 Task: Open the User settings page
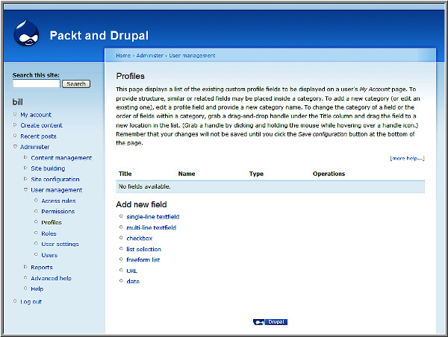click(60, 244)
